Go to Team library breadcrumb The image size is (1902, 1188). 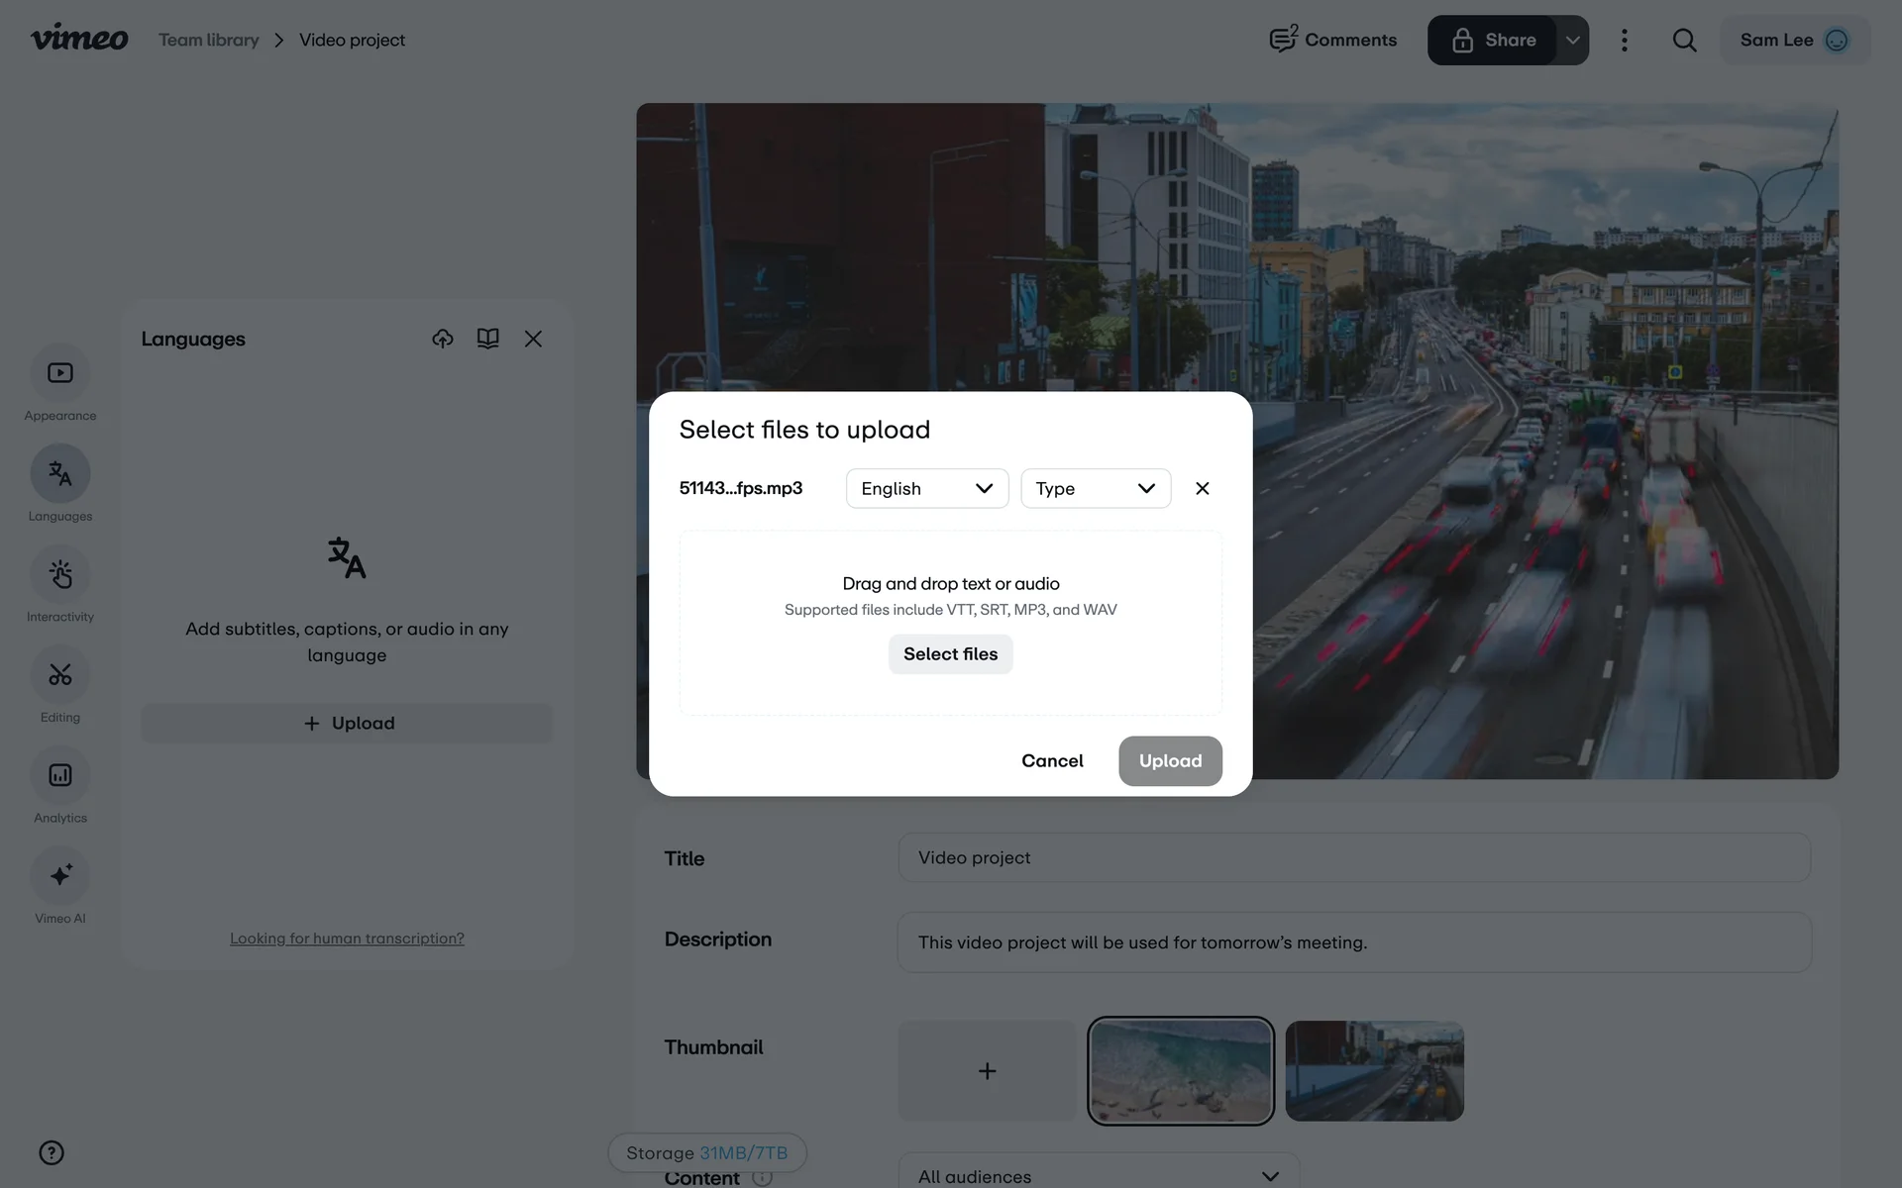[209, 40]
